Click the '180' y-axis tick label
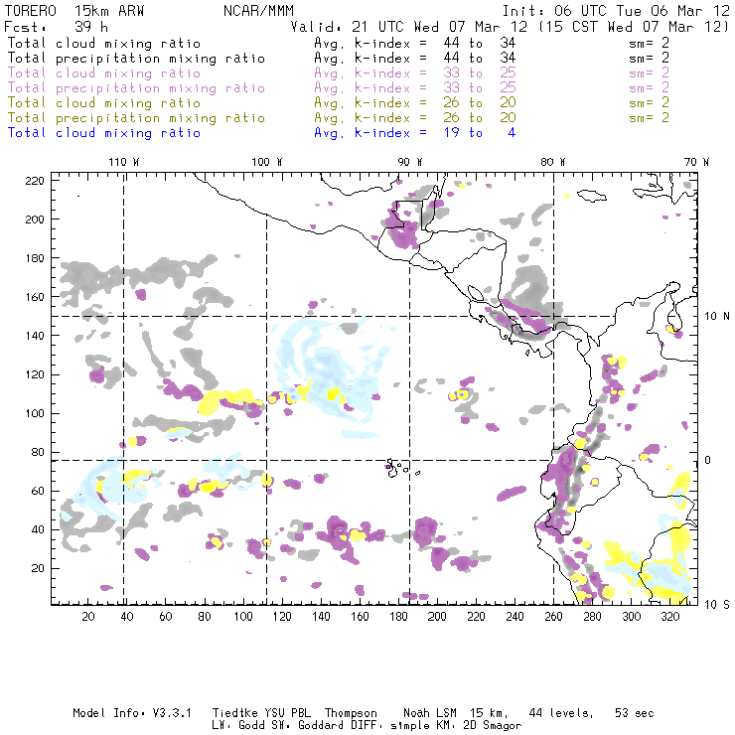 (35, 258)
